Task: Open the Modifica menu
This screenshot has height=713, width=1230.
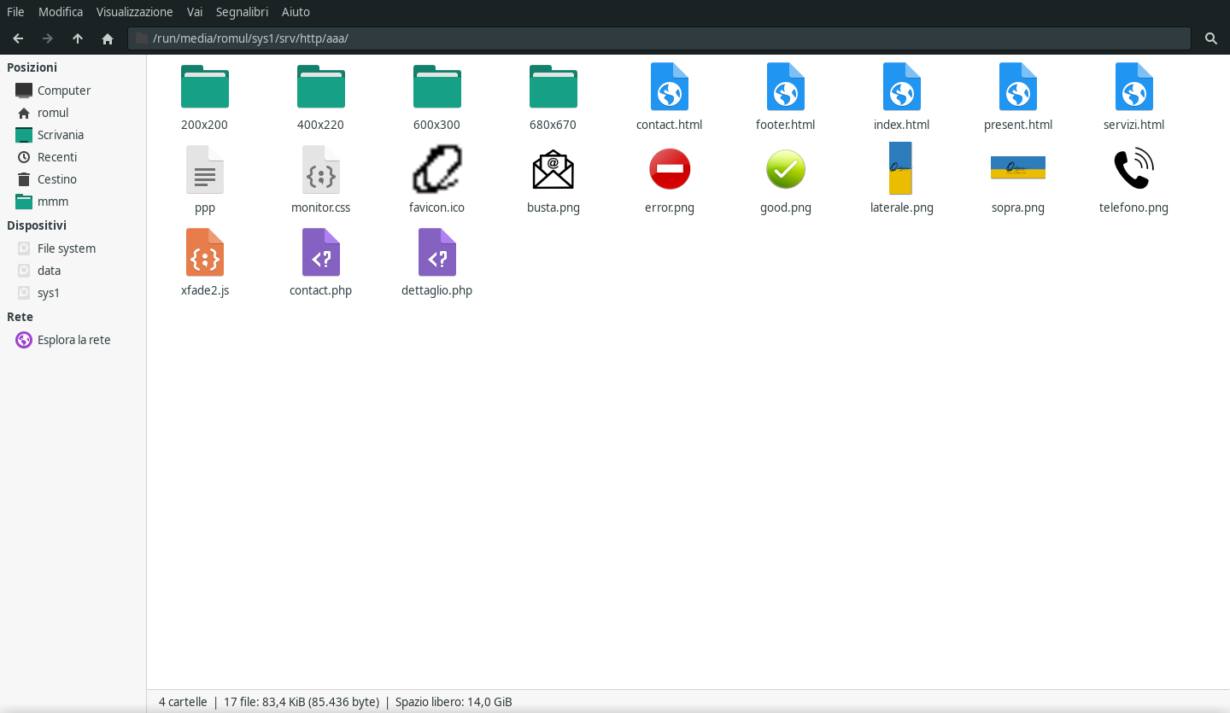Action: tap(61, 12)
